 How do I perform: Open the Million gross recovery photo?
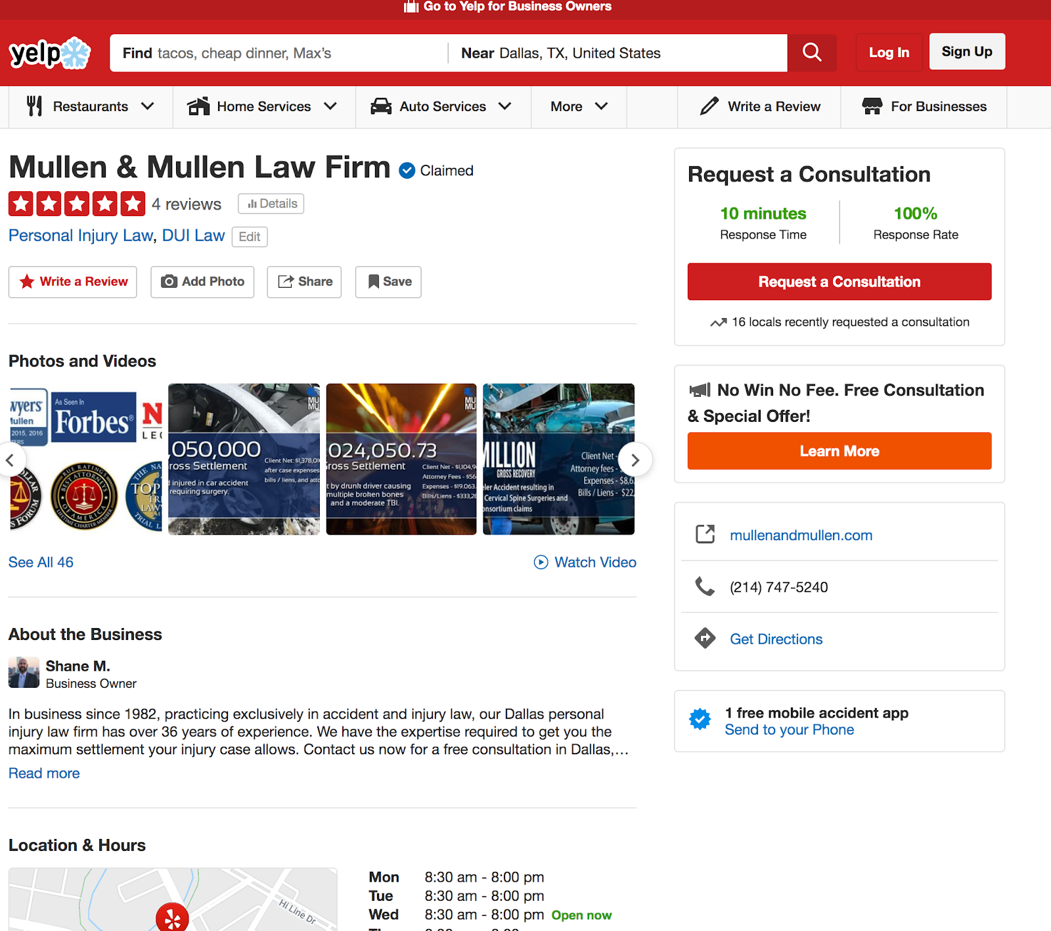pos(559,459)
